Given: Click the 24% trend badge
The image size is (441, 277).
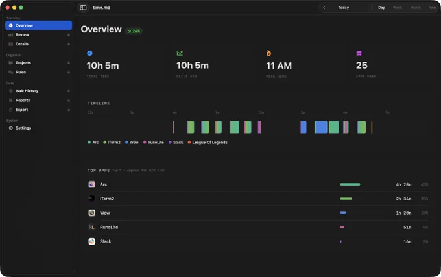Looking at the screenshot, I should [x=134, y=31].
